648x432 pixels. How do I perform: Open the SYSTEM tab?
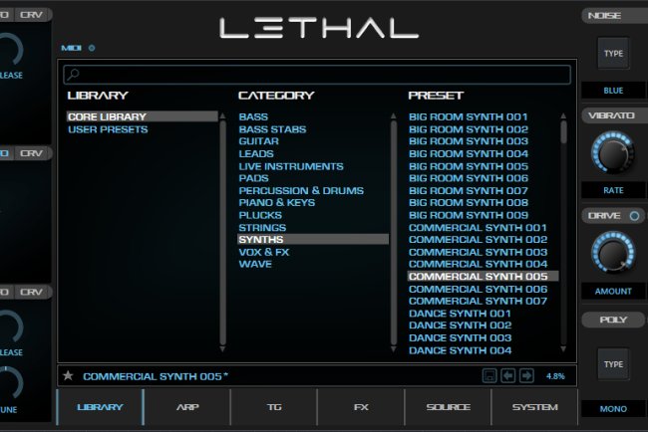pyautogui.click(x=534, y=407)
